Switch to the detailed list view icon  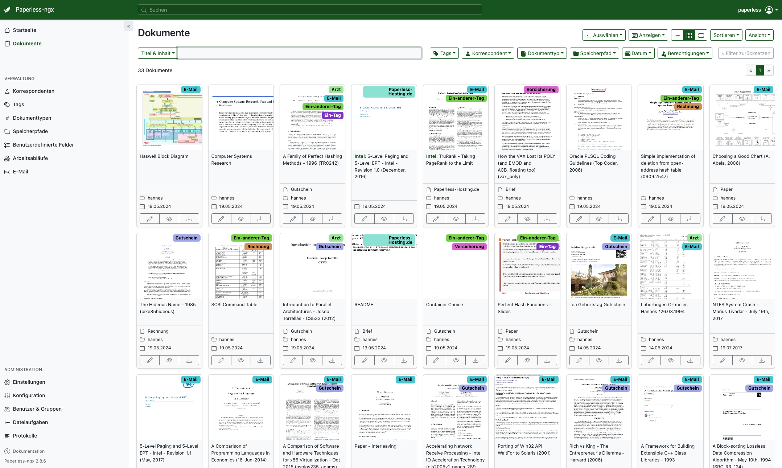677,35
